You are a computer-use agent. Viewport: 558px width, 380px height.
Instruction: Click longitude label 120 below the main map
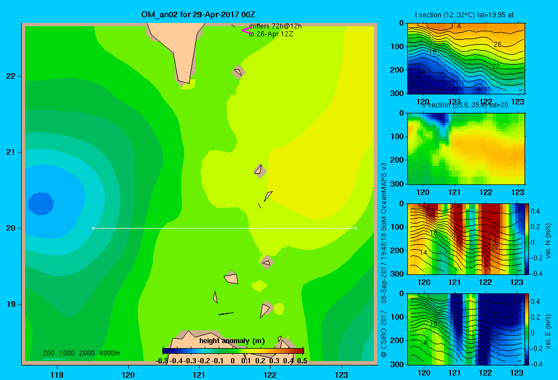128,374
